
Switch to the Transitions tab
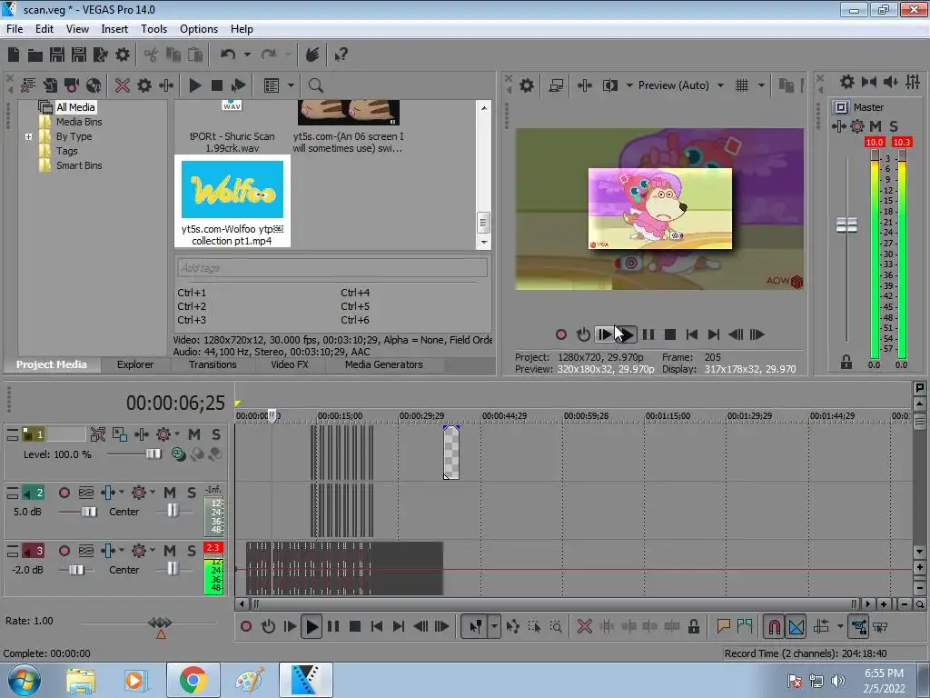coord(213,364)
